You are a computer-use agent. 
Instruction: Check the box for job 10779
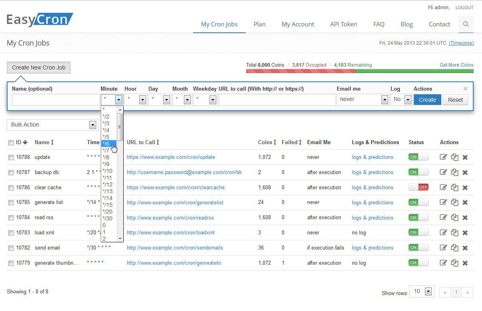pyautogui.click(x=11, y=263)
